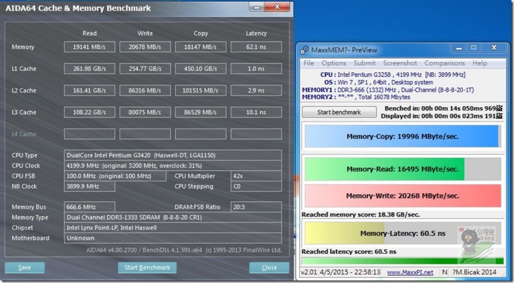Click the Memory Bus field 666.6 MHz
The image size is (514, 283).
pos(90,207)
